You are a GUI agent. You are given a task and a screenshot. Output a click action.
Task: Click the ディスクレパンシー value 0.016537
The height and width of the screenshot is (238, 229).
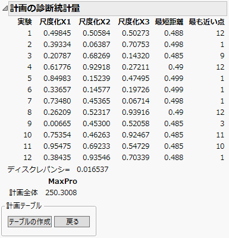point(93,170)
